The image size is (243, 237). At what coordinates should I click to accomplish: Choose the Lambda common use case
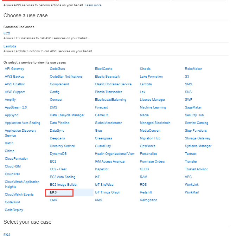pyautogui.click(x=10, y=46)
